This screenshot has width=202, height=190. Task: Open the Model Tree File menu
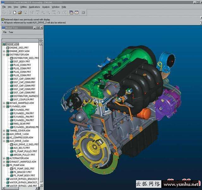point(5,32)
